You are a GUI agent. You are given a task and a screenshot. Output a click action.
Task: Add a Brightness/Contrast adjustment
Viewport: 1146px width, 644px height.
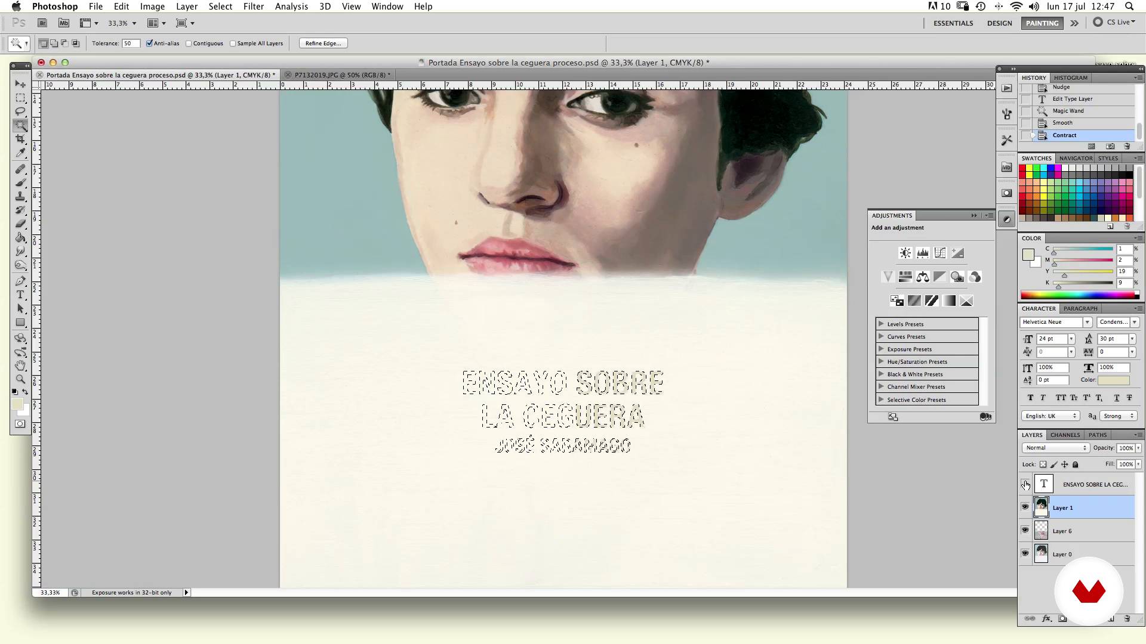coord(905,253)
